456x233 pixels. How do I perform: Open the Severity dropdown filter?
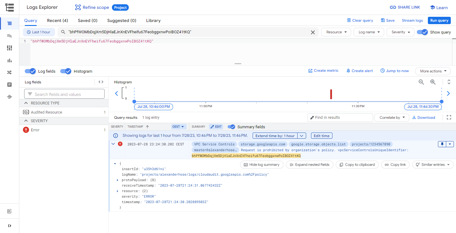(x=401, y=32)
